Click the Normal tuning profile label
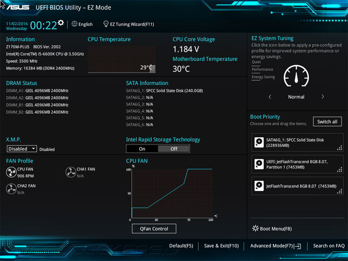The height and width of the screenshot is (261, 348). point(296,97)
